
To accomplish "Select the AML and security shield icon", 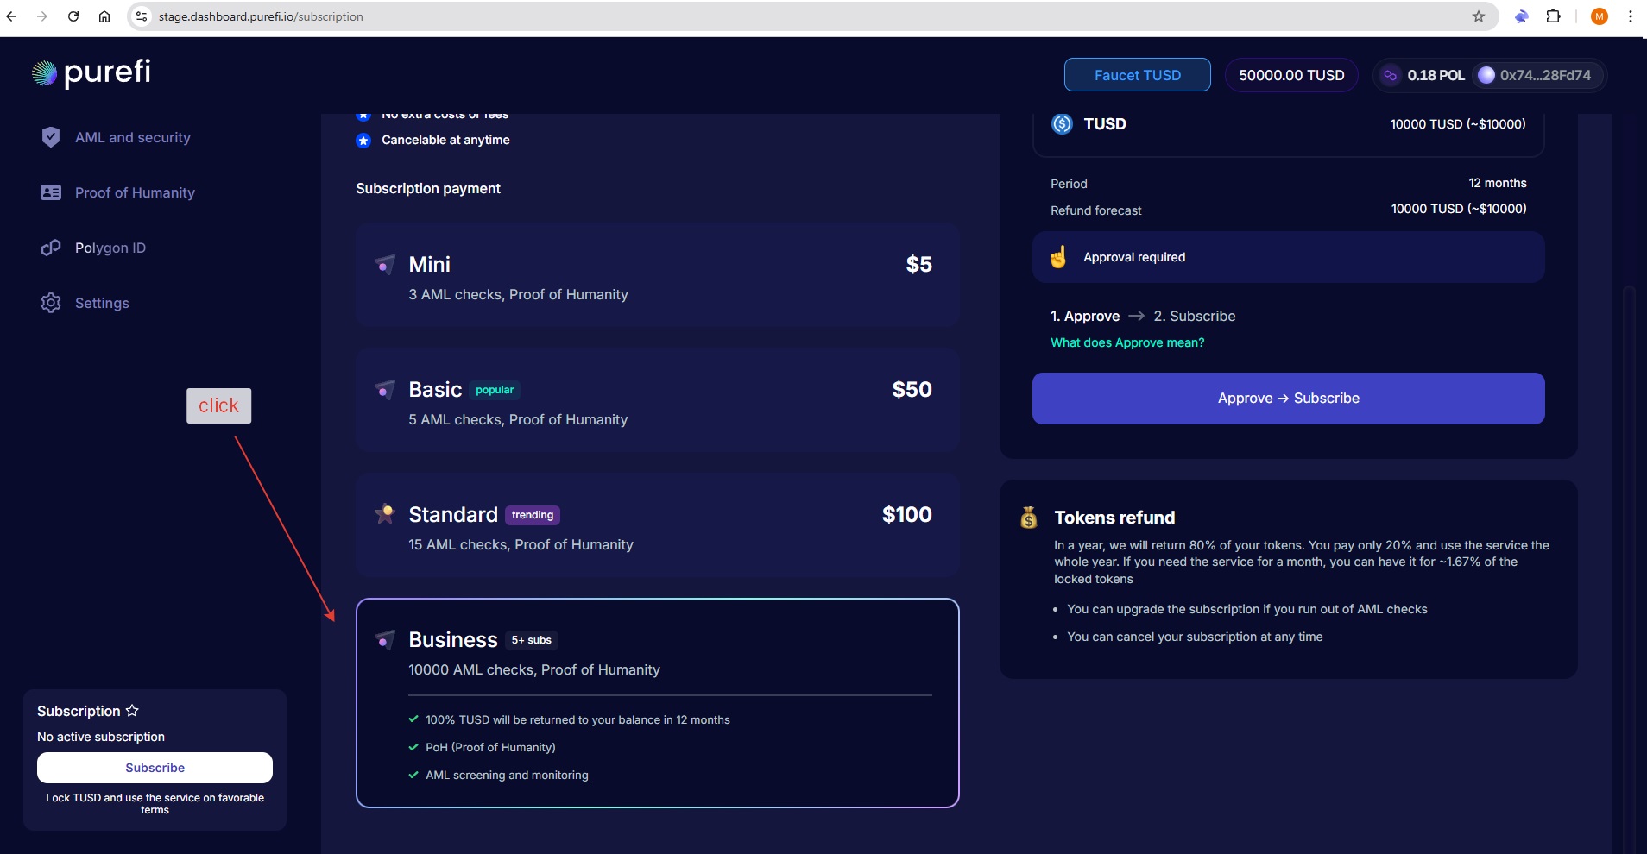I will click(51, 137).
